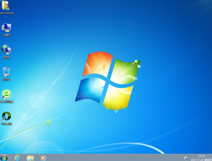The image size is (212, 161).
Task: Click the green browser shortcut text label
Action: [6, 101]
